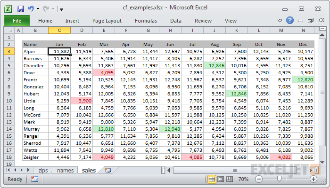Select the green cell 12,948

point(170,129)
